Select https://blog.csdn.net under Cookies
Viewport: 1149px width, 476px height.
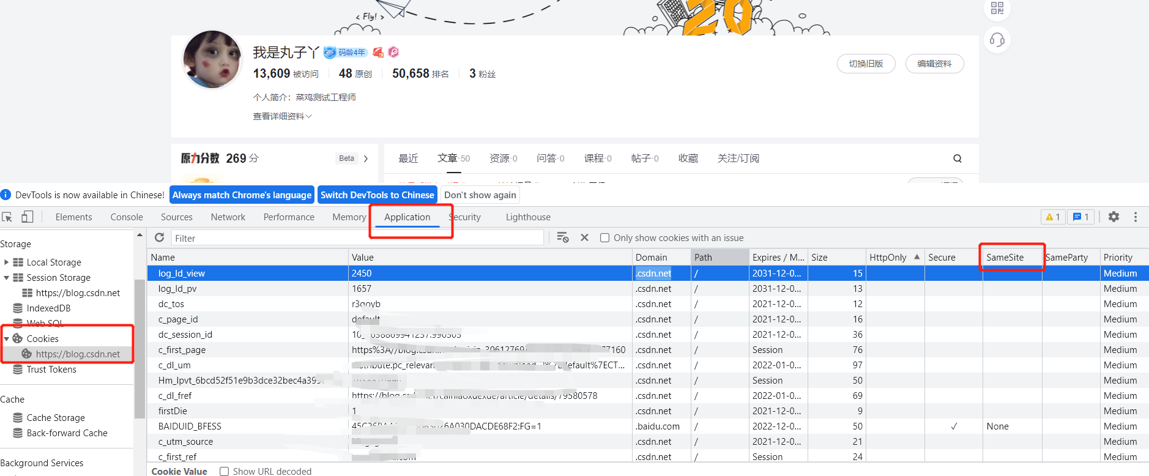coord(78,354)
